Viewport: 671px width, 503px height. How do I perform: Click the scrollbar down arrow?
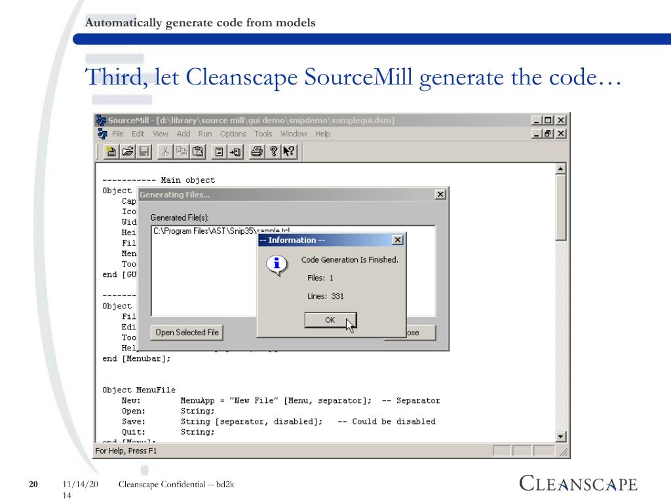pos(561,437)
